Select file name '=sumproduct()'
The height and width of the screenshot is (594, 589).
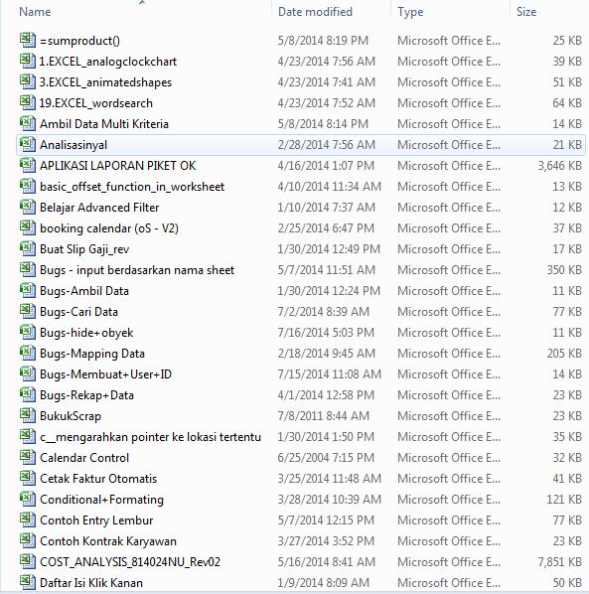[79, 41]
